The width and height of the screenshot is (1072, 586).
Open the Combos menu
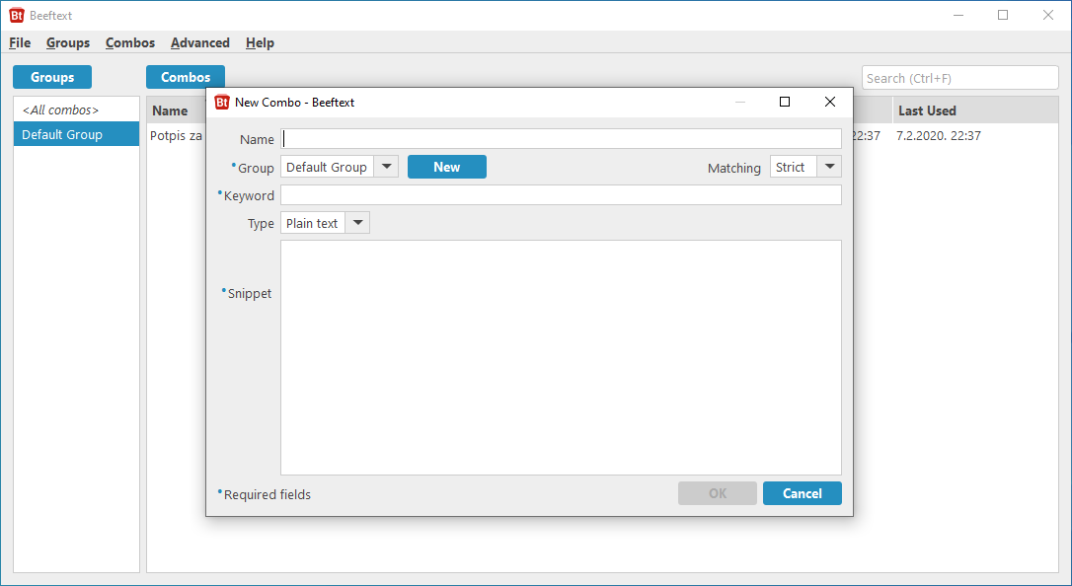pos(130,42)
